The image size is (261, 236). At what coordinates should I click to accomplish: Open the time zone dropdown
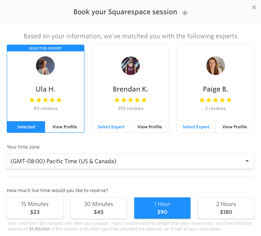(130, 161)
